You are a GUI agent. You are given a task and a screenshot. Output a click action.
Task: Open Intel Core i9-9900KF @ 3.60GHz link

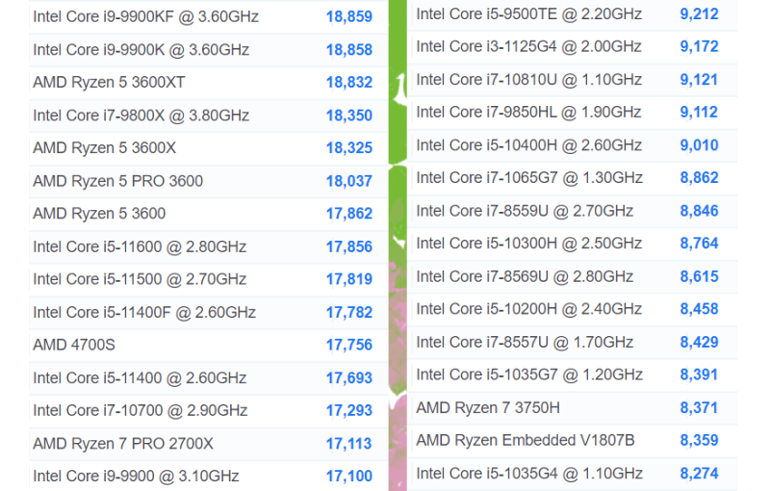click(146, 16)
